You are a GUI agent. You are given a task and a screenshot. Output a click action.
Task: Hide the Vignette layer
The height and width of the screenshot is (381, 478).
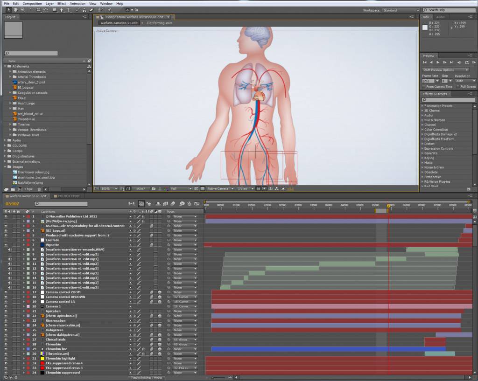(x=6, y=244)
